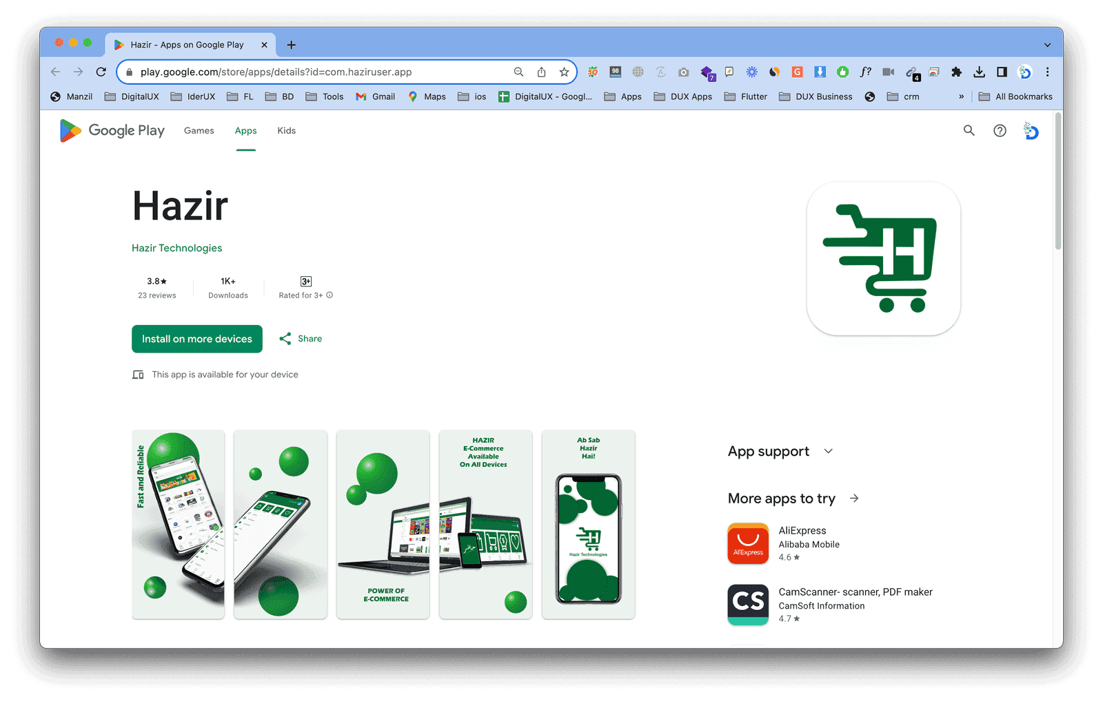This screenshot has height=701, width=1103.
Task: Open the Games tab
Action: pos(199,130)
